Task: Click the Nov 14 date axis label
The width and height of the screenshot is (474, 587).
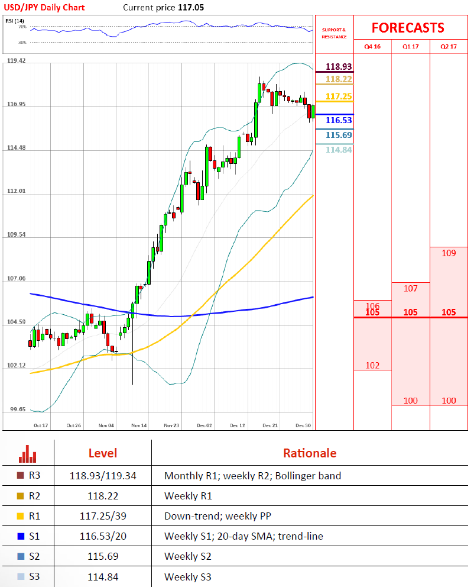Action: [x=139, y=425]
